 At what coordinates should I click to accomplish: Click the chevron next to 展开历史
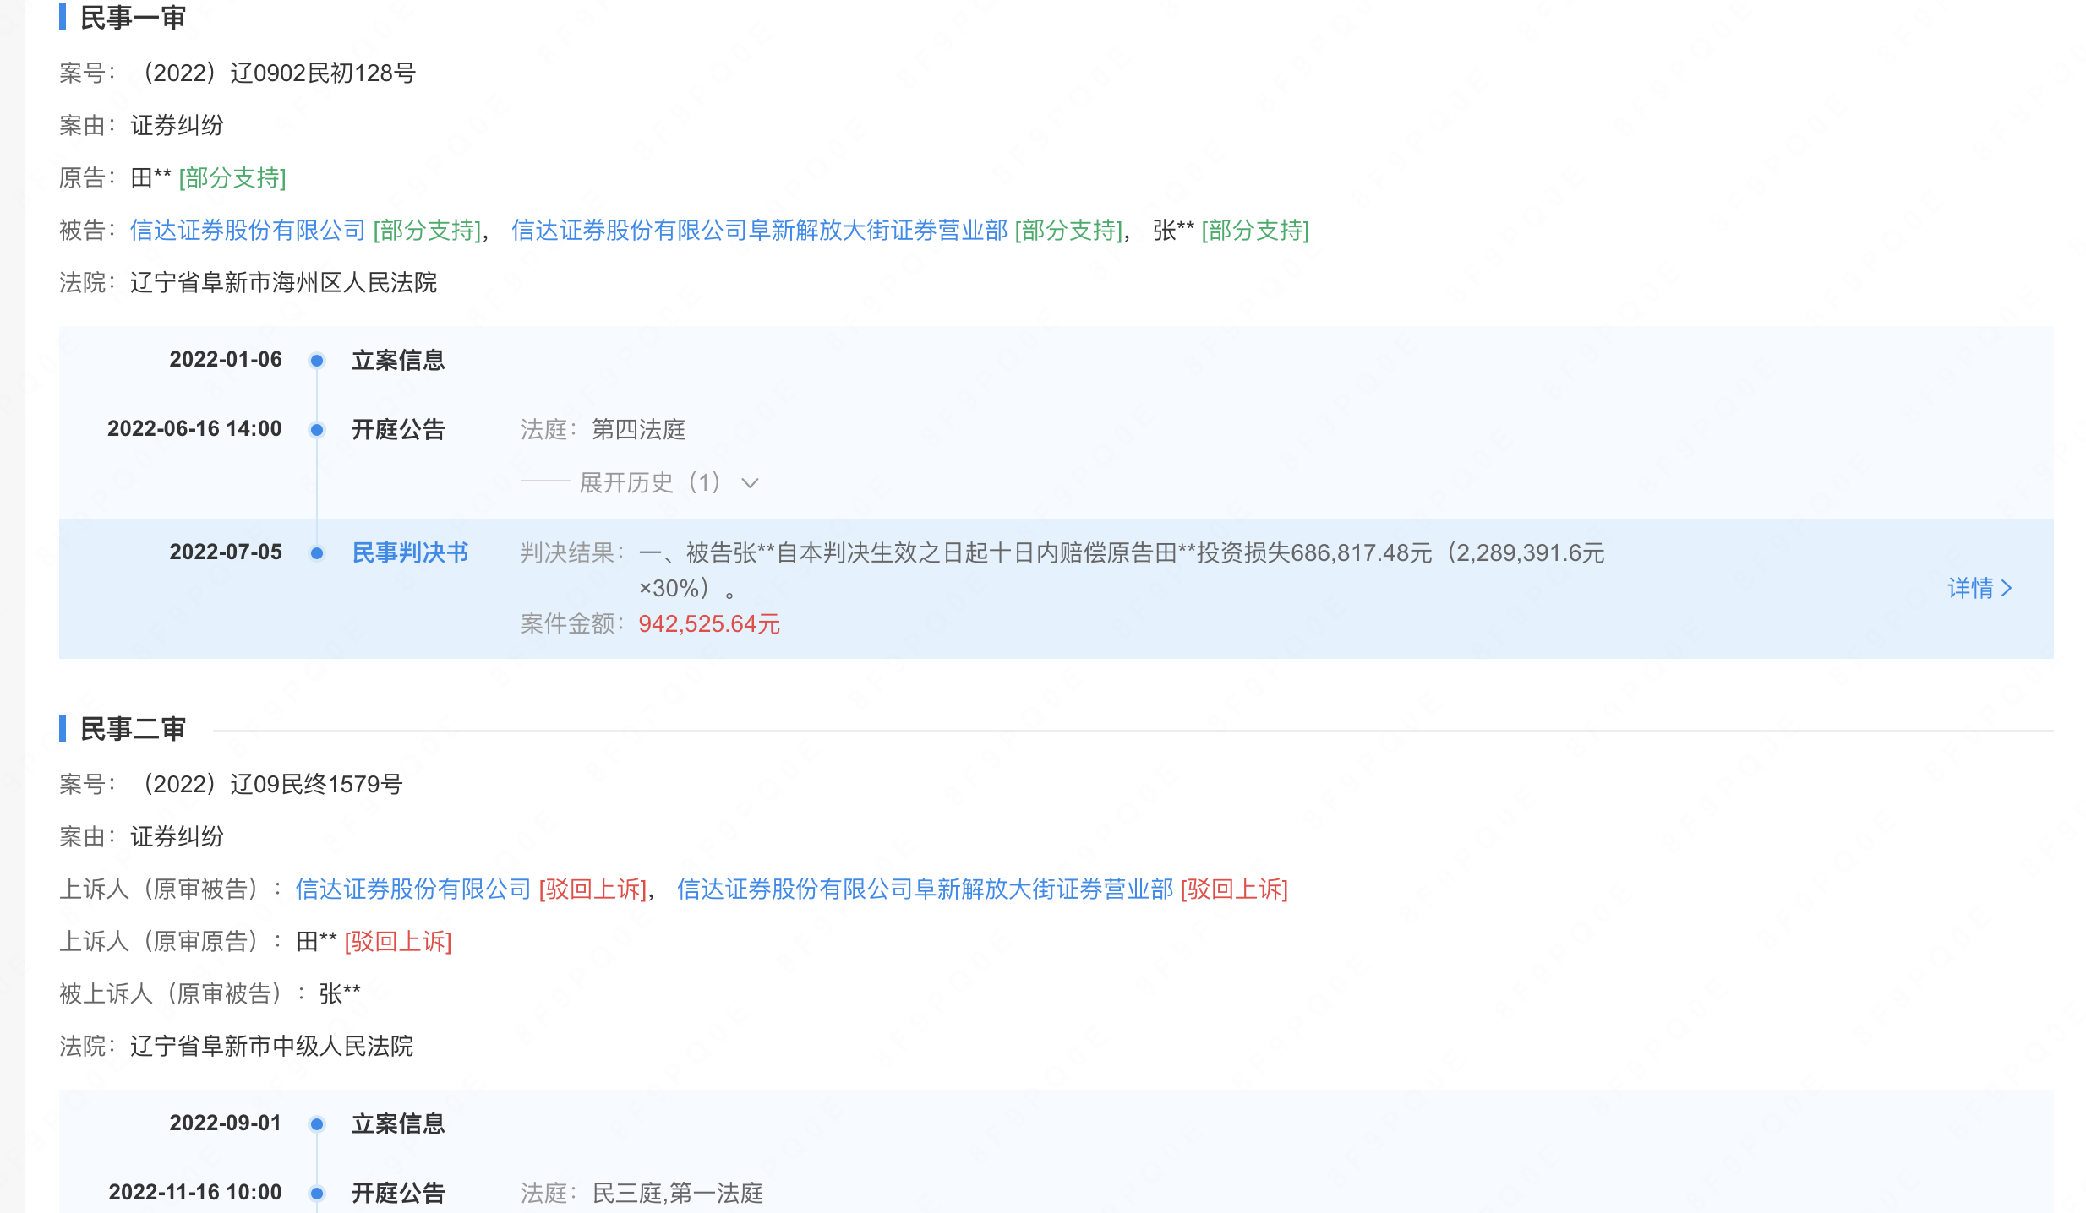coord(751,482)
